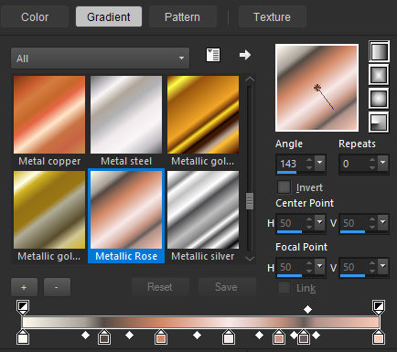
Task: Select the last light pink color stop
Action: point(379,337)
